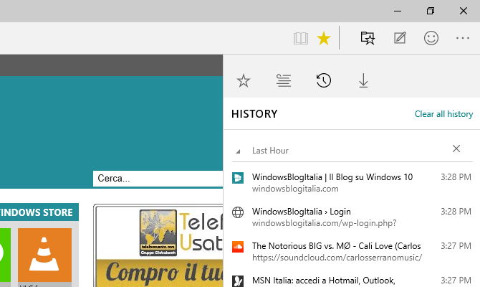
Task: Open MSN Italia history entry
Action: (352, 281)
